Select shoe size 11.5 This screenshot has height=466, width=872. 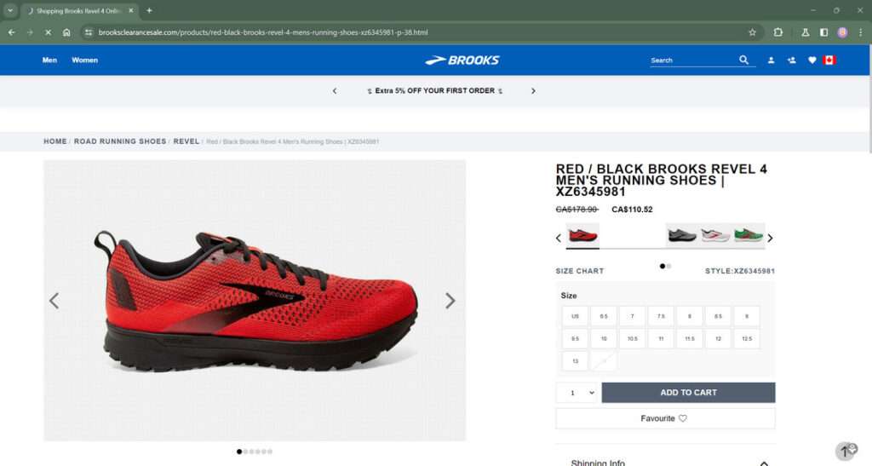[690, 338]
